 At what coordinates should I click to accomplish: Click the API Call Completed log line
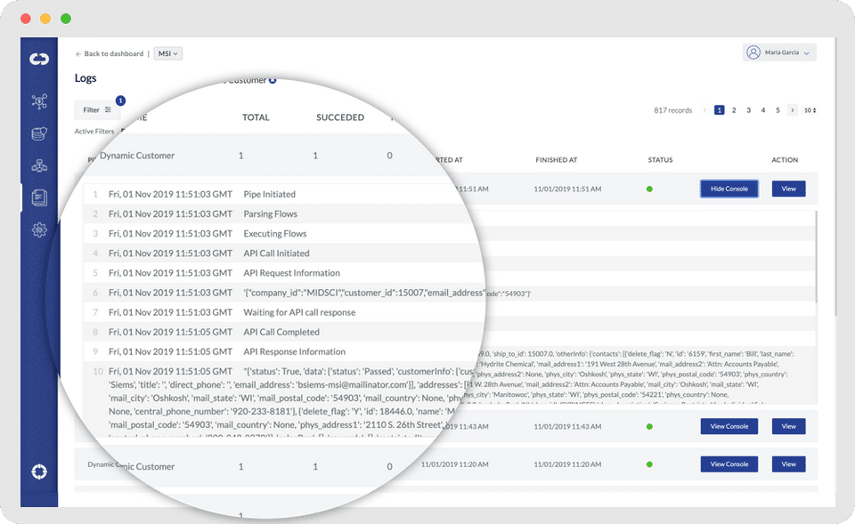click(281, 332)
